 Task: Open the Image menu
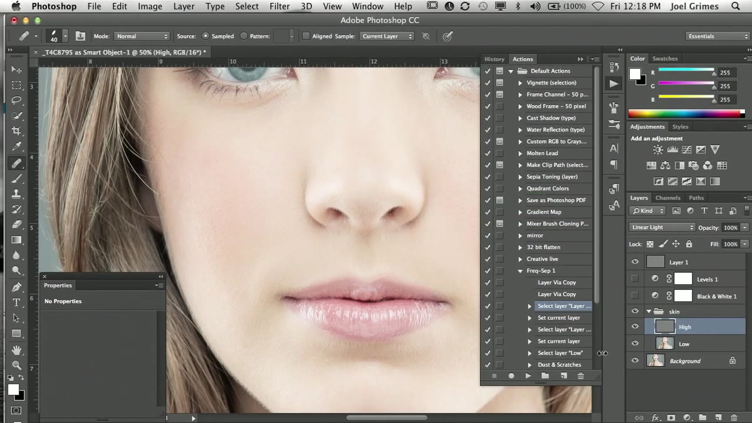click(150, 6)
